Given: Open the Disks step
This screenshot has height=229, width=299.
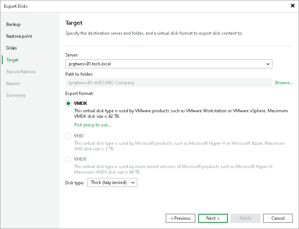Looking at the screenshot, I should click(11, 48).
